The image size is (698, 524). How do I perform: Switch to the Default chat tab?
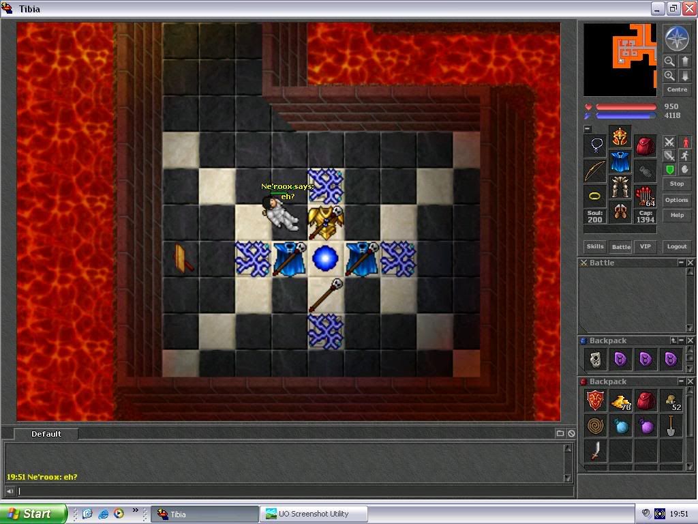coord(46,434)
